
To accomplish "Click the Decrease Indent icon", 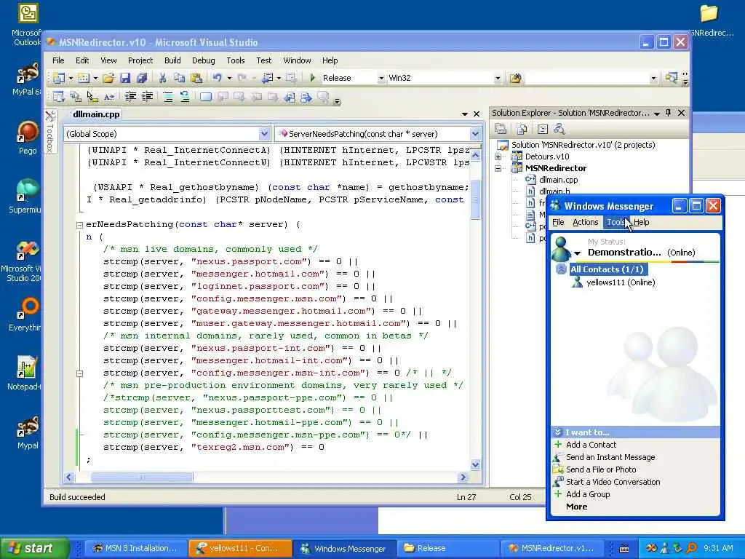I will (x=130, y=97).
